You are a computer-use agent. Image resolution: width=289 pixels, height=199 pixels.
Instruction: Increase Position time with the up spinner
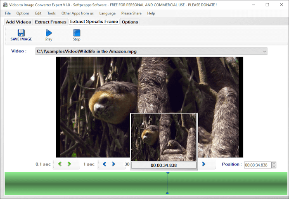pyautogui.click(x=274, y=163)
